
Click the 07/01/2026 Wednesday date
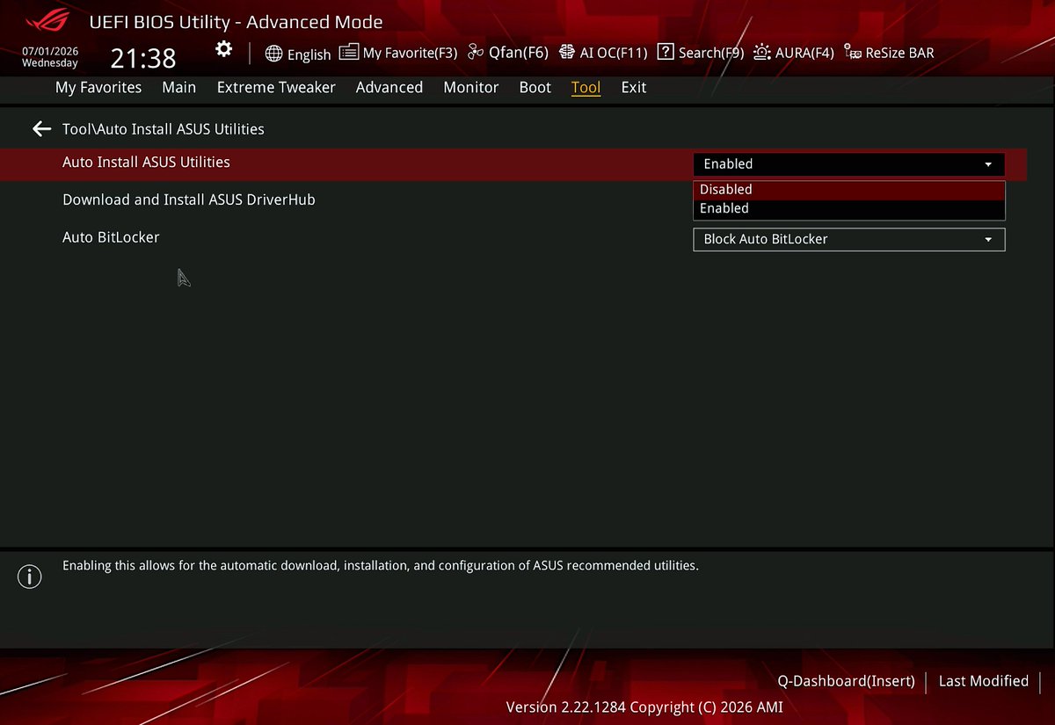[x=50, y=58]
